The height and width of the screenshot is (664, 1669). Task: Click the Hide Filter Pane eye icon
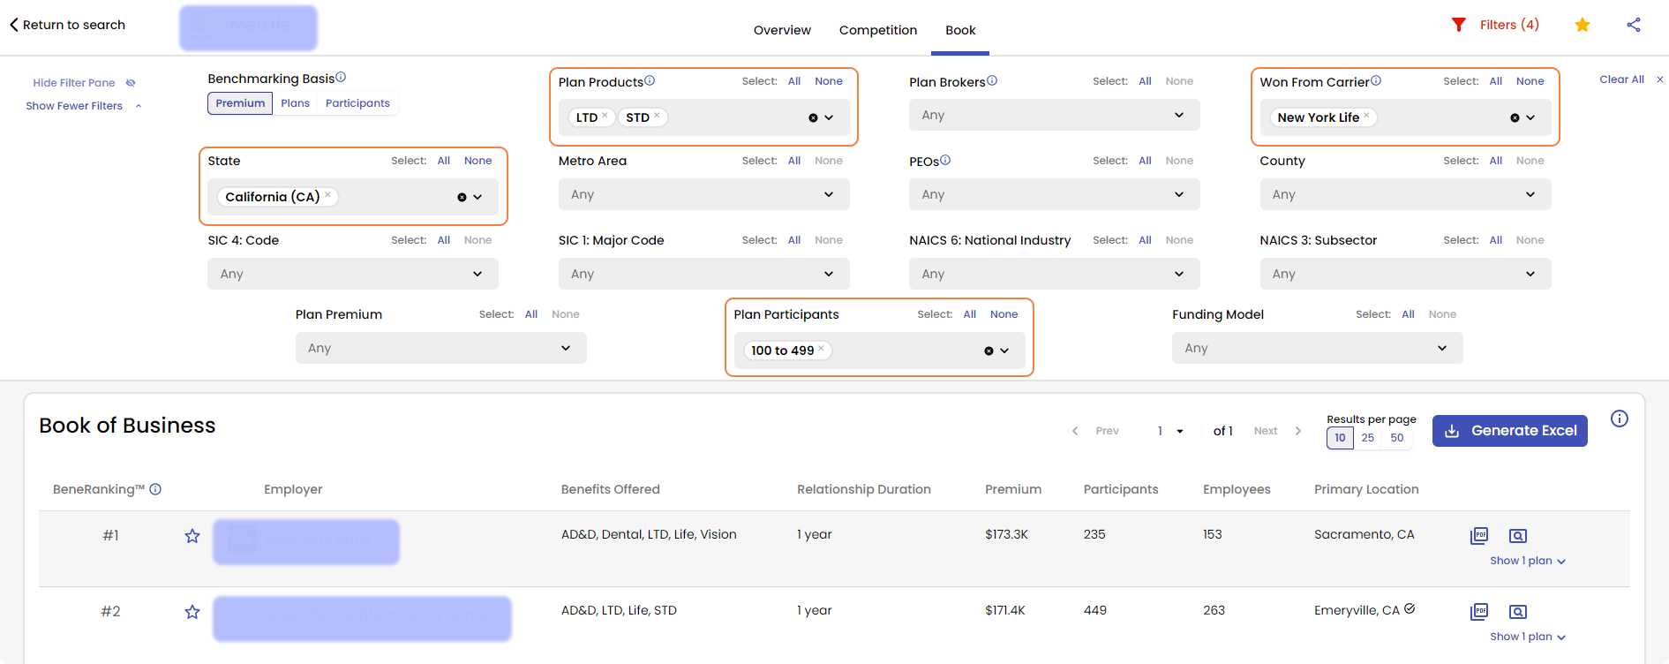[x=131, y=83]
